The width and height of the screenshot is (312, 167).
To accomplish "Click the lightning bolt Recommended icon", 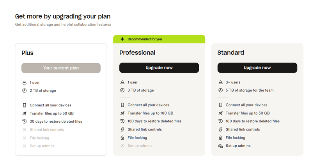I will click(x=122, y=39).
